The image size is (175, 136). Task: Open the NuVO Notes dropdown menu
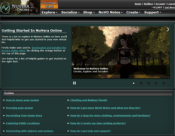111,12
